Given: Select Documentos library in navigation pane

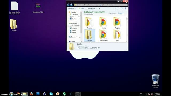Looking at the screenshot, I should tap(76, 26).
